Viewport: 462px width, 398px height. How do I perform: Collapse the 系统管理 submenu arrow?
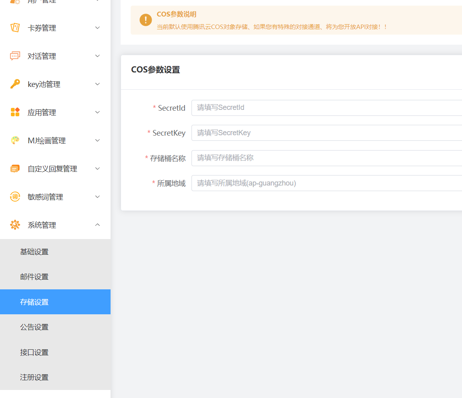(97, 225)
